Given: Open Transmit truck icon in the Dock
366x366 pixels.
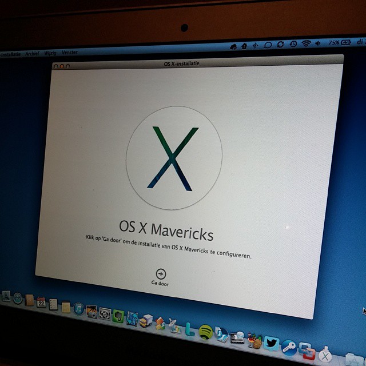Looking at the screenshot, I should (x=146, y=321).
